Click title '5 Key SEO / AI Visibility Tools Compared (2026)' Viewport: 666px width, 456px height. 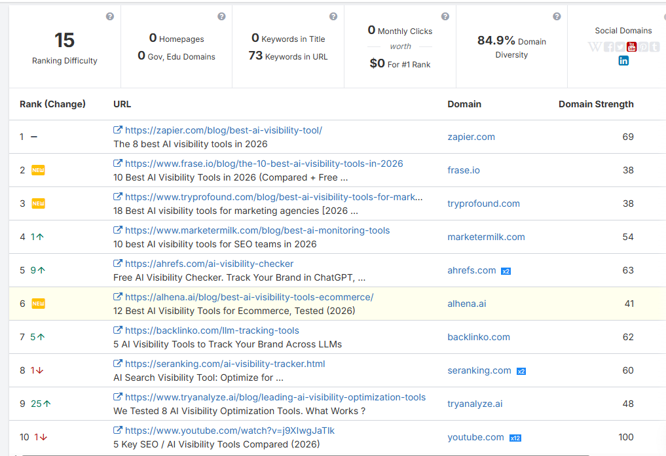coord(217,444)
